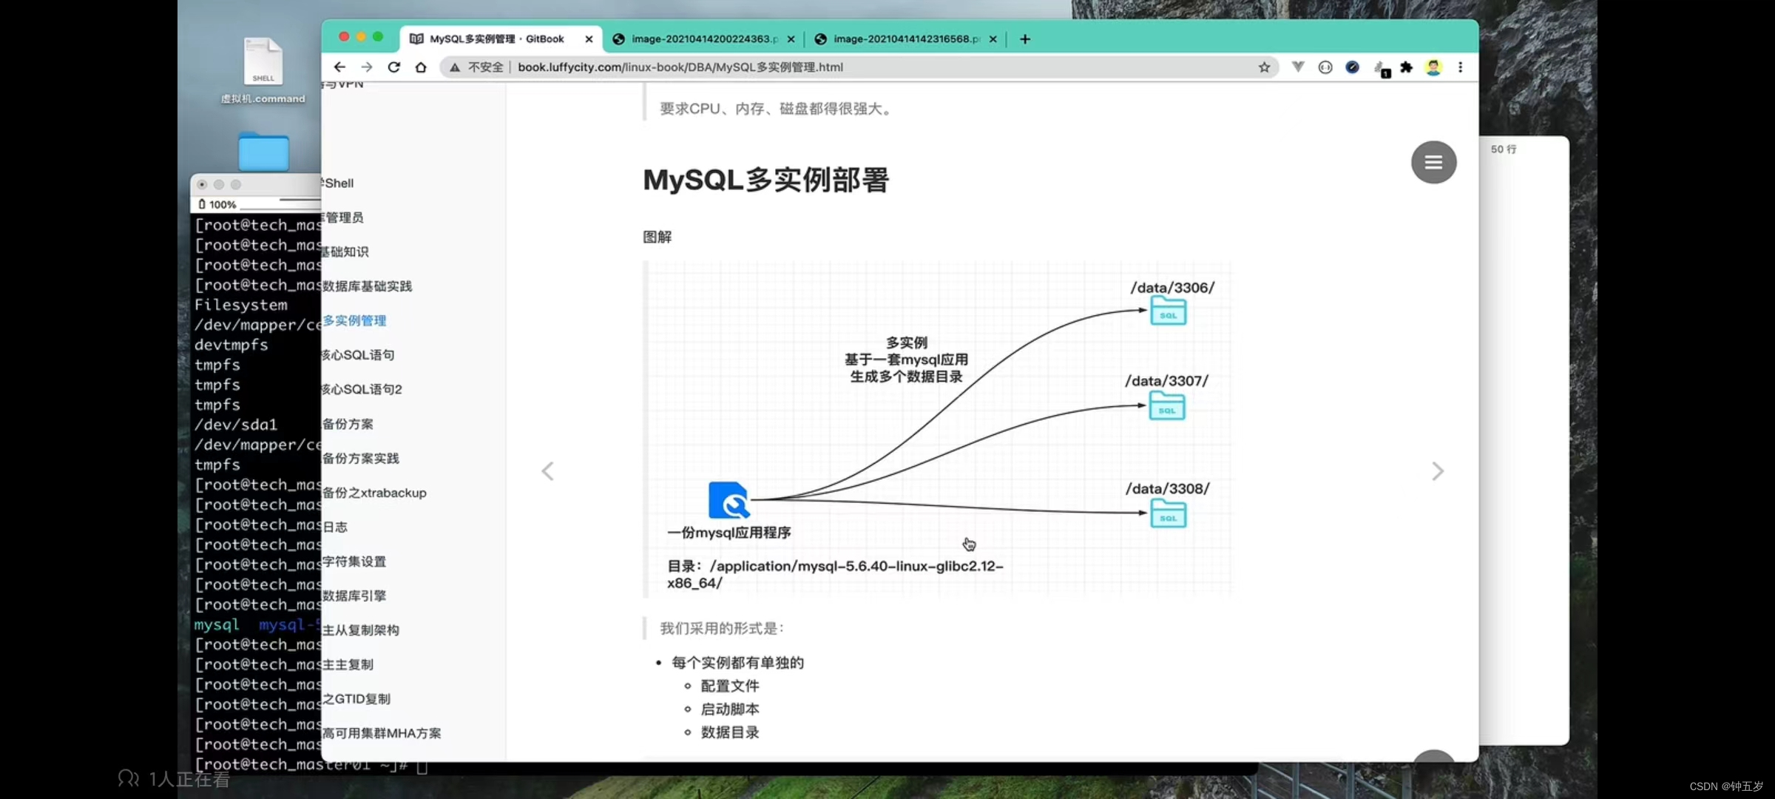Open the highlighted 多实例管理 chapter
This screenshot has width=1775, height=799.
[354, 320]
